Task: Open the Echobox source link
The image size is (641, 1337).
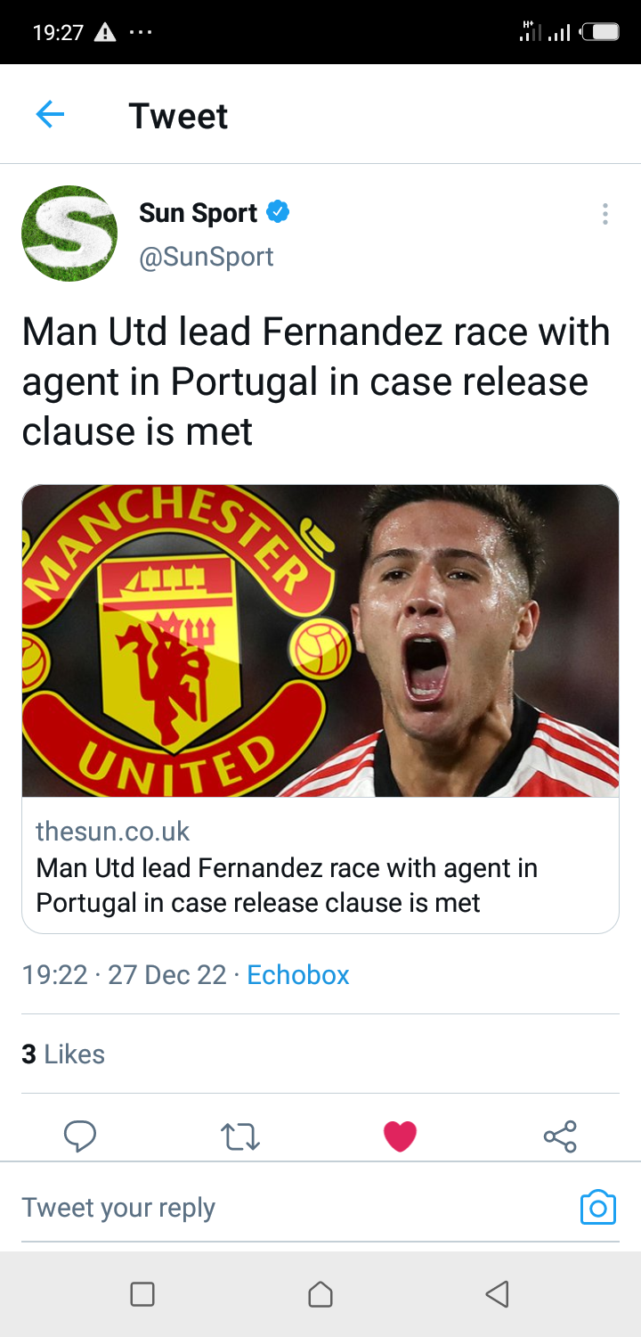Action: pos(298,974)
